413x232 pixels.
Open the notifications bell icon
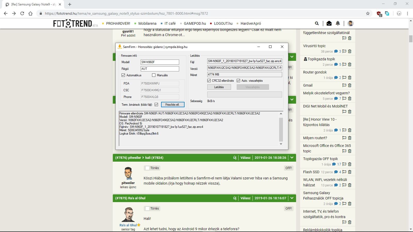click(x=338, y=23)
